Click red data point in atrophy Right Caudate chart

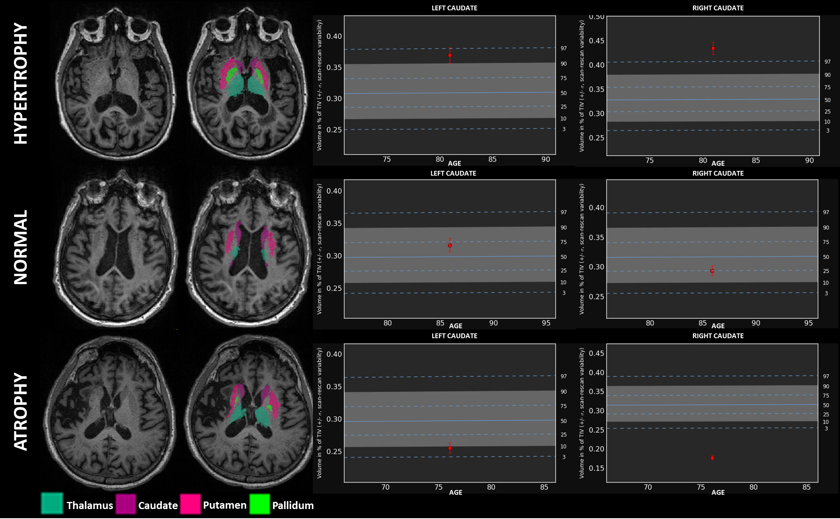[x=712, y=458]
